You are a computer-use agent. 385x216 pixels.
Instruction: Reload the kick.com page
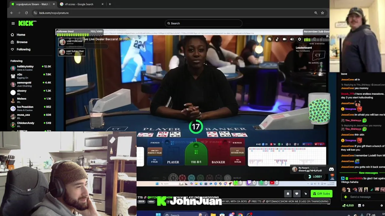point(26,13)
